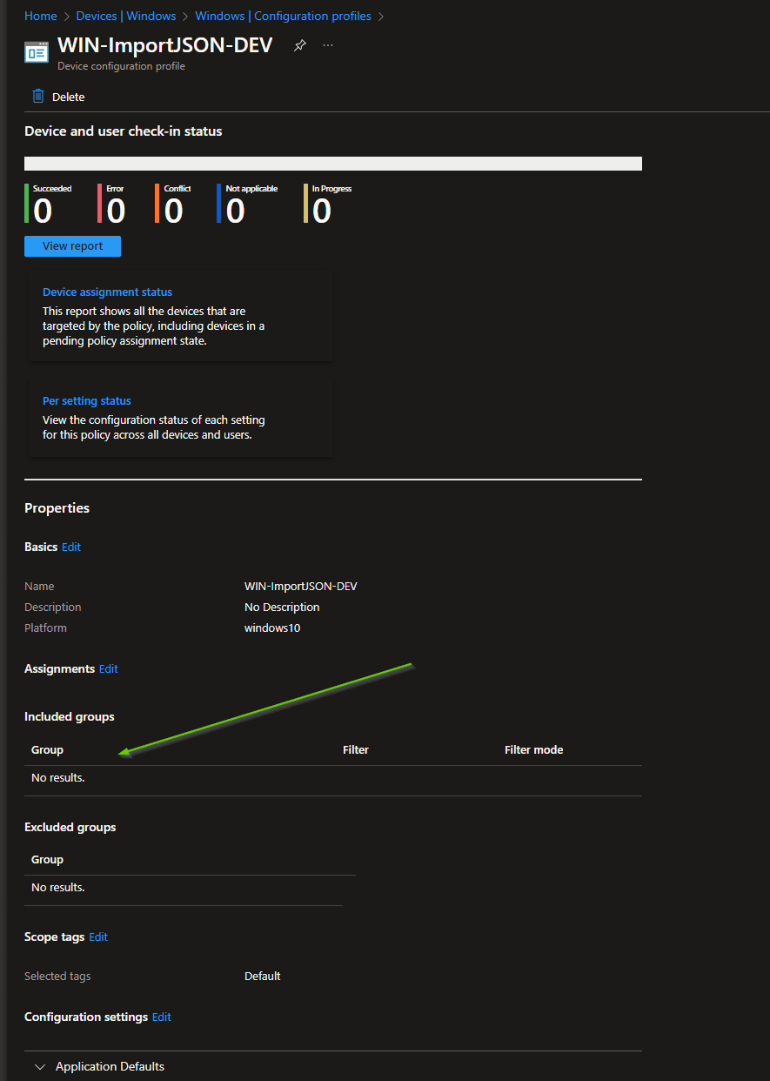Click the trash can Delete icon
The width and height of the screenshot is (770, 1081).
[38, 97]
